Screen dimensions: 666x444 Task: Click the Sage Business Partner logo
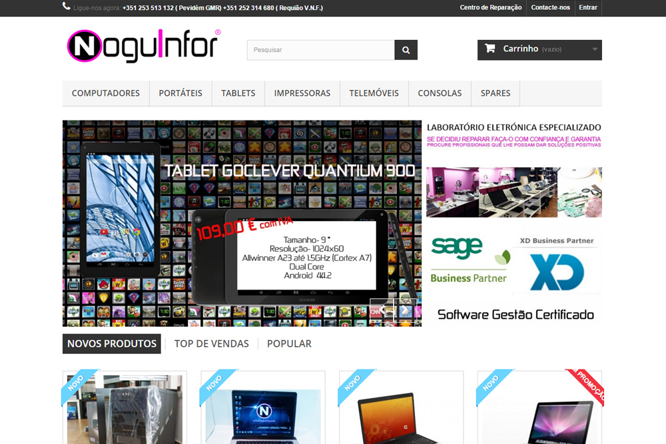[x=470, y=260]
